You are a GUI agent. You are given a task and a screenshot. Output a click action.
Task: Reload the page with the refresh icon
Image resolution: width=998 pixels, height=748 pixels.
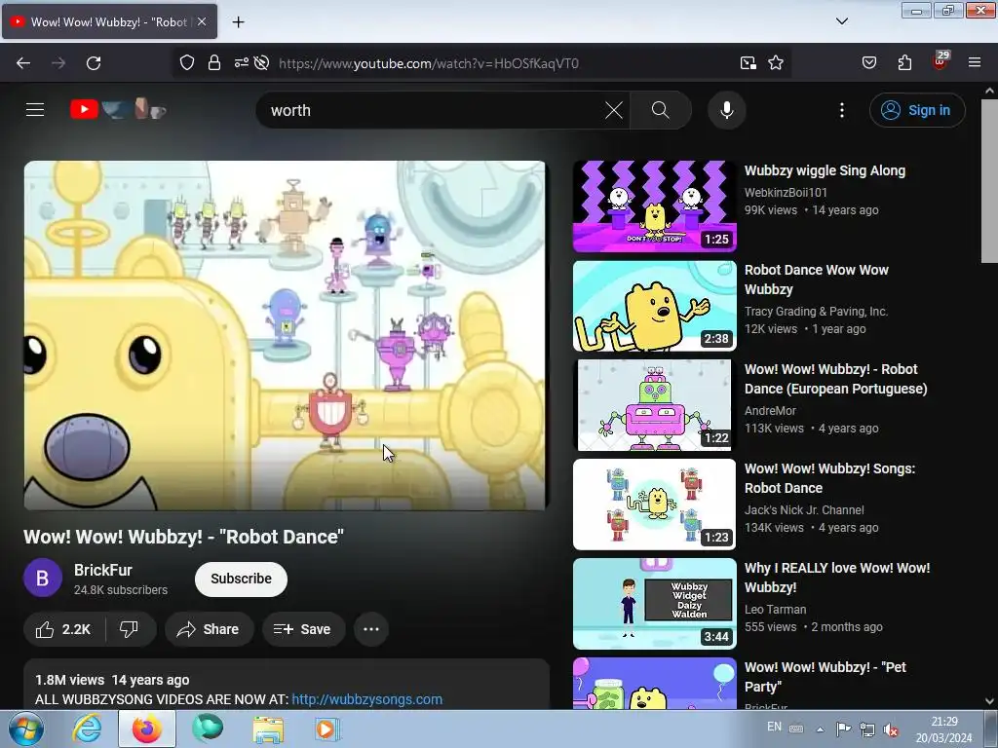94,63
